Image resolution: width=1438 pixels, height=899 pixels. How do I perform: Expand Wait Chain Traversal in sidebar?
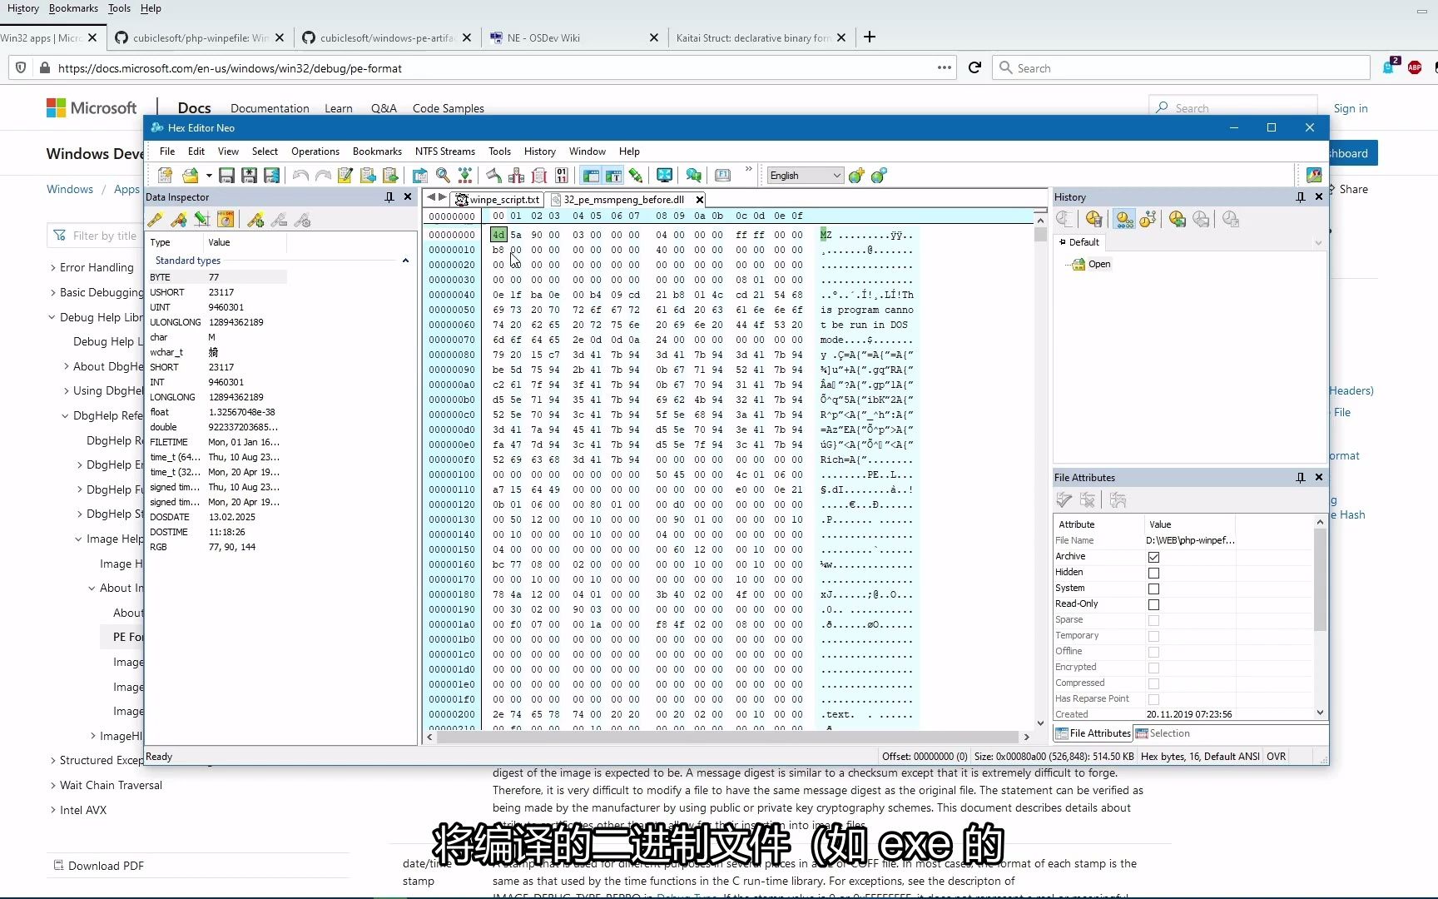(x=53, y=785)
